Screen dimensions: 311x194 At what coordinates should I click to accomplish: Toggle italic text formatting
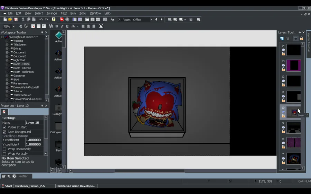[x=62, y=26]
